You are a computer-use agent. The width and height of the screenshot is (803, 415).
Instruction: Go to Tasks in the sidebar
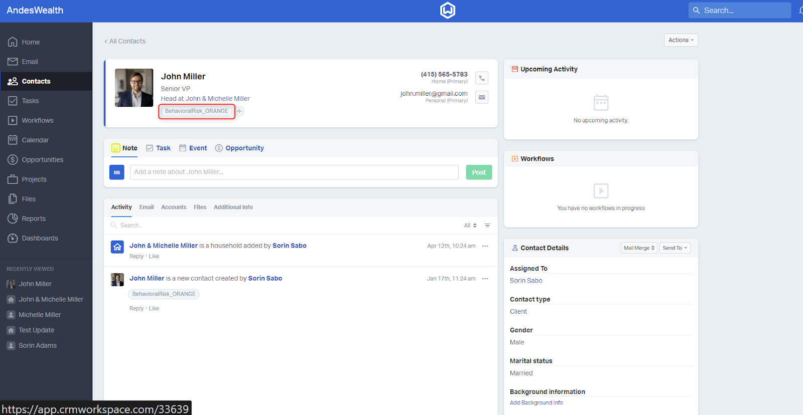30,101
